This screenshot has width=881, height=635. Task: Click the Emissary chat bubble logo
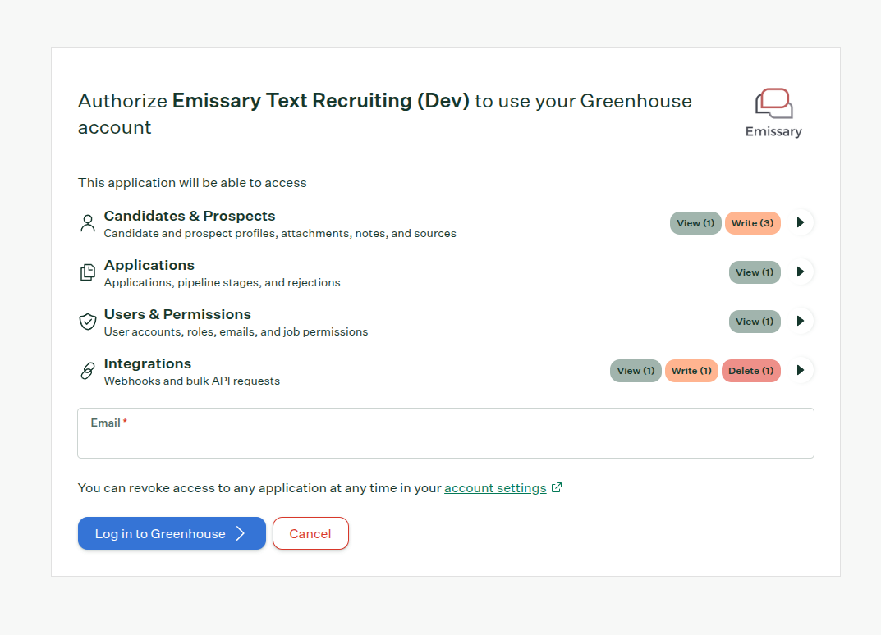point(773,103)
